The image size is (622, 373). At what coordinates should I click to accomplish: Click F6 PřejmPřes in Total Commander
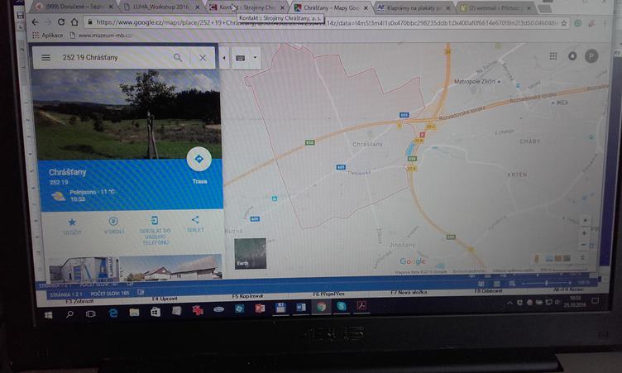pos(328,294)
